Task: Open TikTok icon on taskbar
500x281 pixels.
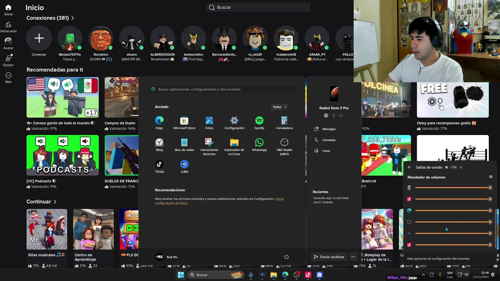Action: point(308,275)
